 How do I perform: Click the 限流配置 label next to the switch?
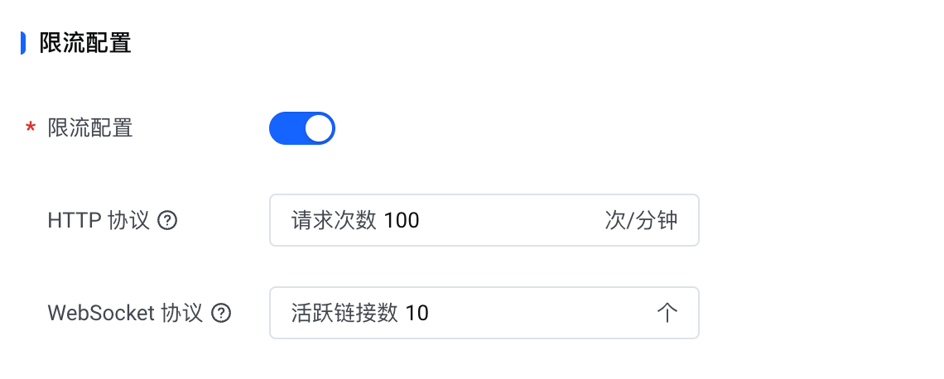point(90,128)
